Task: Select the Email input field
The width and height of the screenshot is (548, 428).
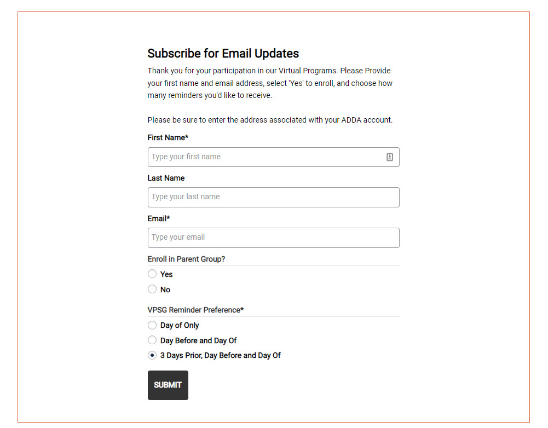Action: point(273,238)
